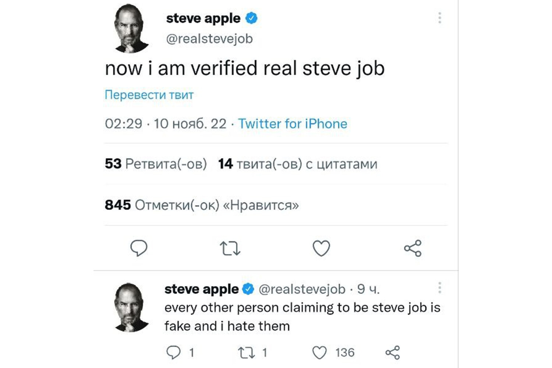Viewport: 552px width, 368px height.
Task: View the 14 quote tweets list
Action: click(x=297, y=164)
